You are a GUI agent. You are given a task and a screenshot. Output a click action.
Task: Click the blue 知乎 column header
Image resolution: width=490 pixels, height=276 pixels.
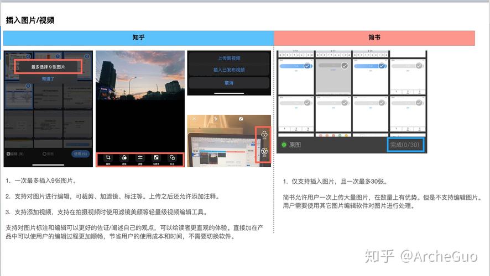[x=138, y=38]
